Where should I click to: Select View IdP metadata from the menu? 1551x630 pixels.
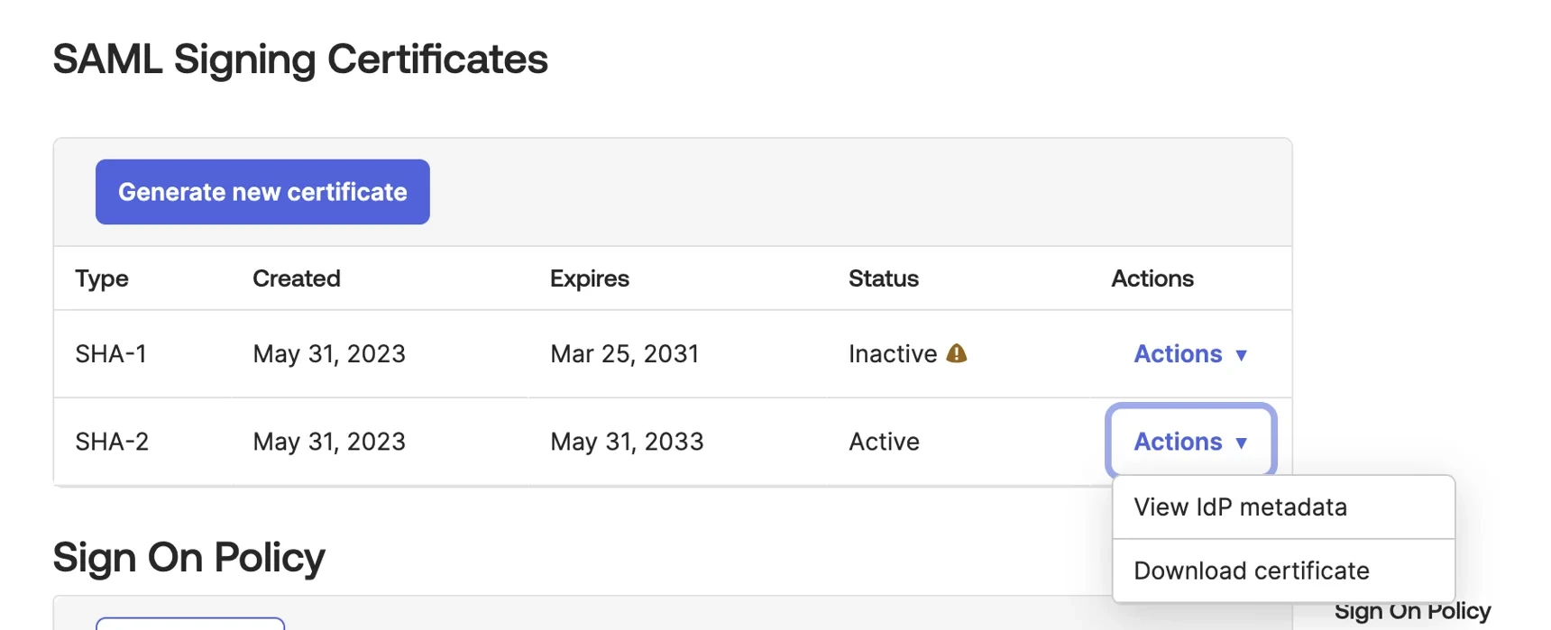point(1240,507)
